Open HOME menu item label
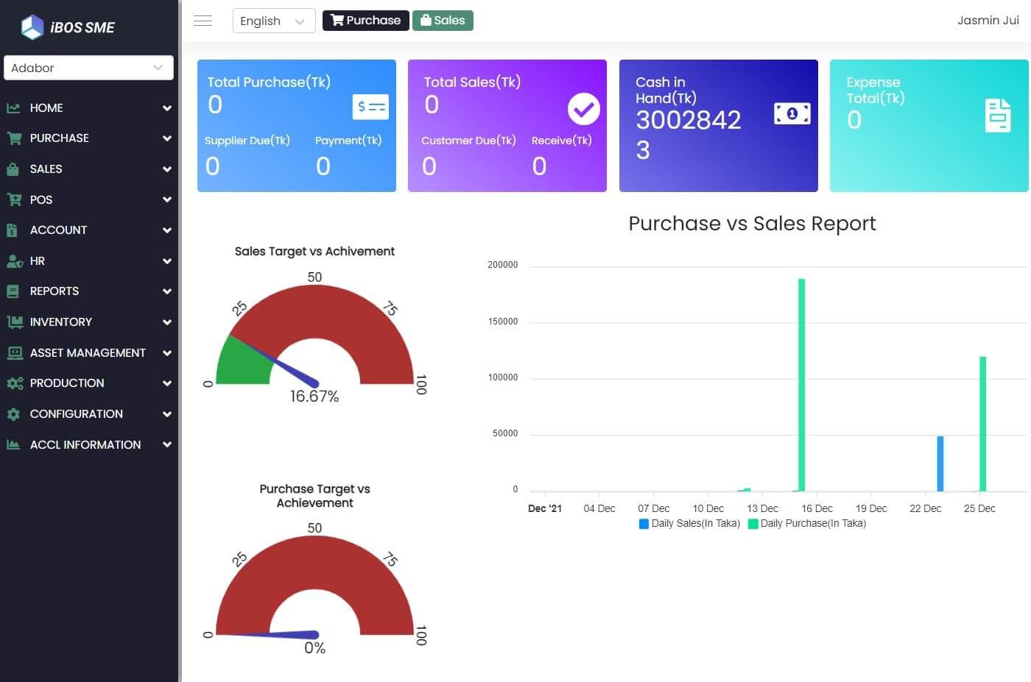This screenshot has width=1031, height=682. click(x=46, y=108)
